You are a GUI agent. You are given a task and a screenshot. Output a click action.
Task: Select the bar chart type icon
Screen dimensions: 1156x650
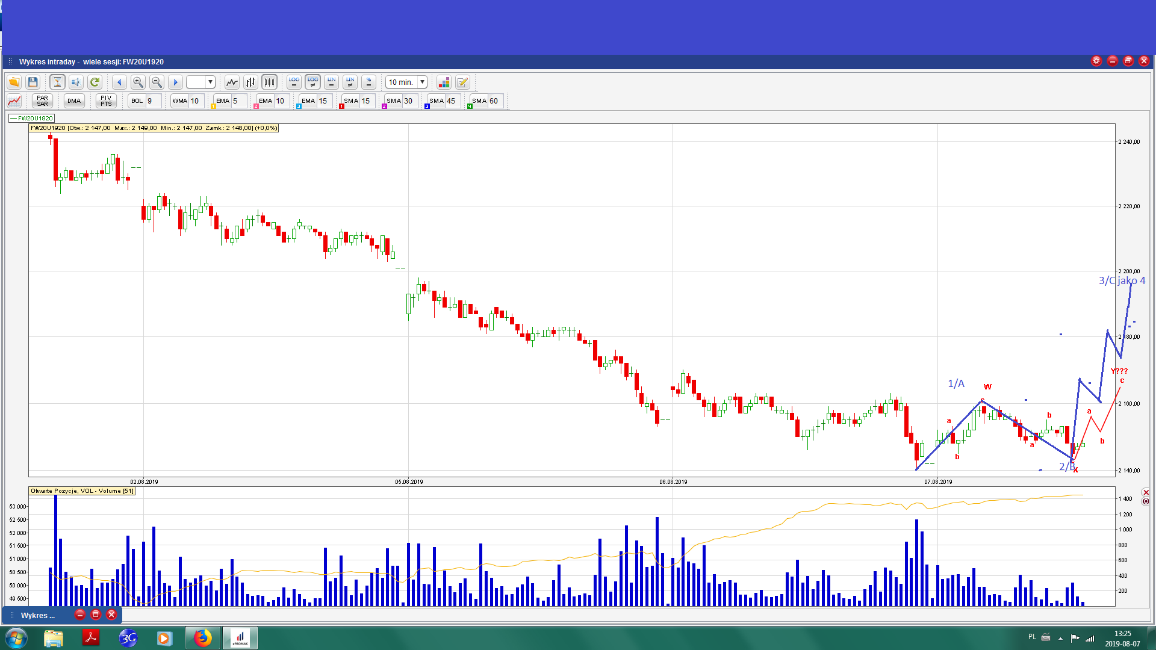coord(250,82)
